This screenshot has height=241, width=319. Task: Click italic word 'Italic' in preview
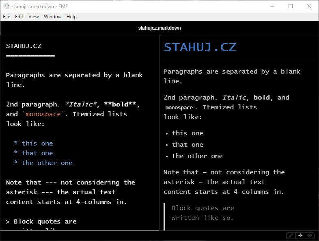pos(234,98)
